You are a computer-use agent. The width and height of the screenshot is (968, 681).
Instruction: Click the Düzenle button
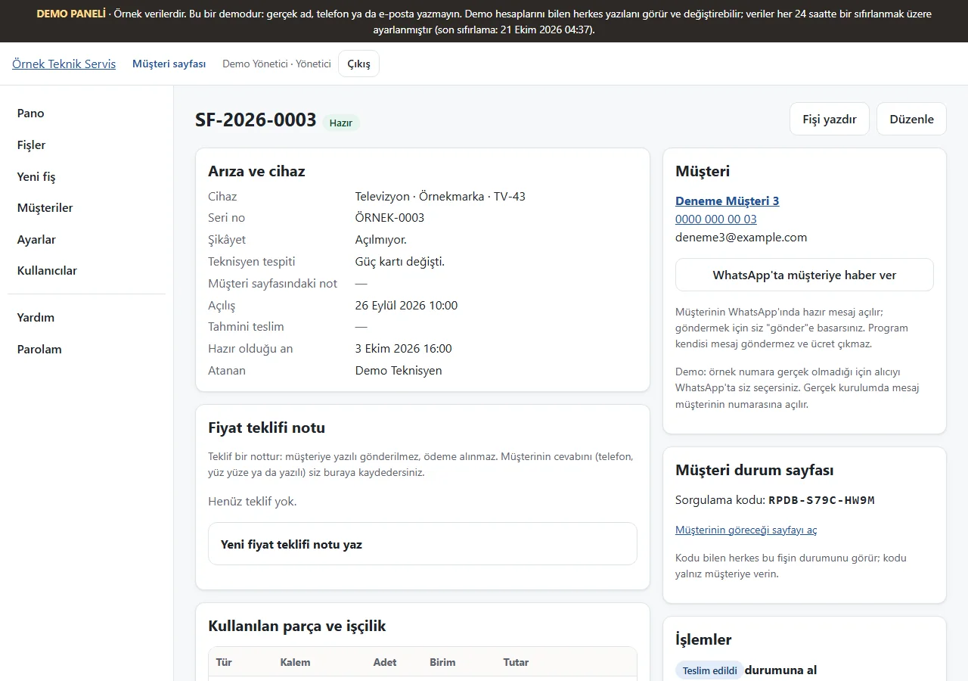911,119
